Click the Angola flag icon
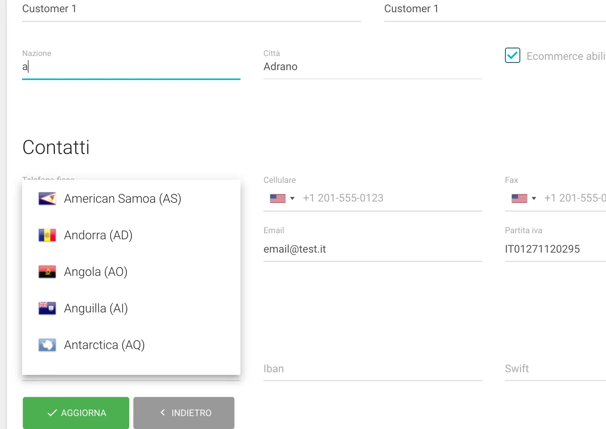This screenshot has width=606, height=429. click(x=47, y=272)
